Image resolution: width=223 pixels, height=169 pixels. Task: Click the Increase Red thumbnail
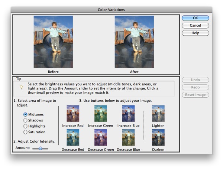[73, 113]
